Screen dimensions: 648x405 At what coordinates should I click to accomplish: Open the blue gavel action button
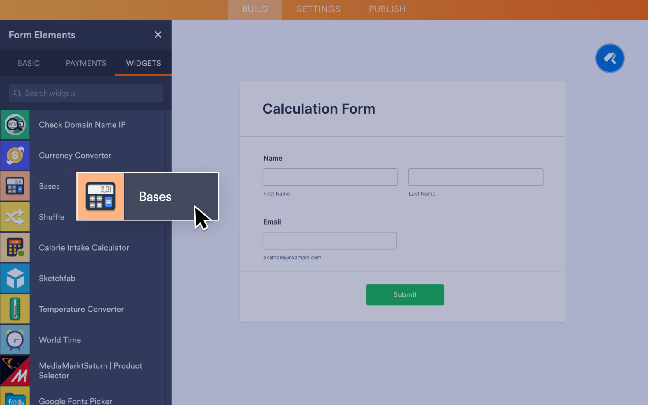pos(610,58)
